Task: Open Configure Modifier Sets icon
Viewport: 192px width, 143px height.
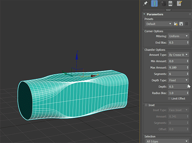Action: [x=179, y=3]
